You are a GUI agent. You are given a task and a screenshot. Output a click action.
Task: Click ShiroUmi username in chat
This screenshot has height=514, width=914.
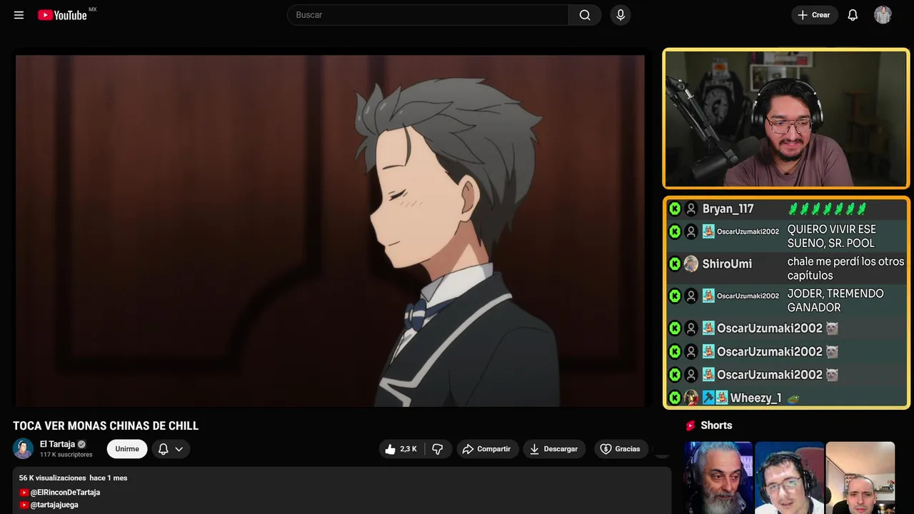(727, 264)
